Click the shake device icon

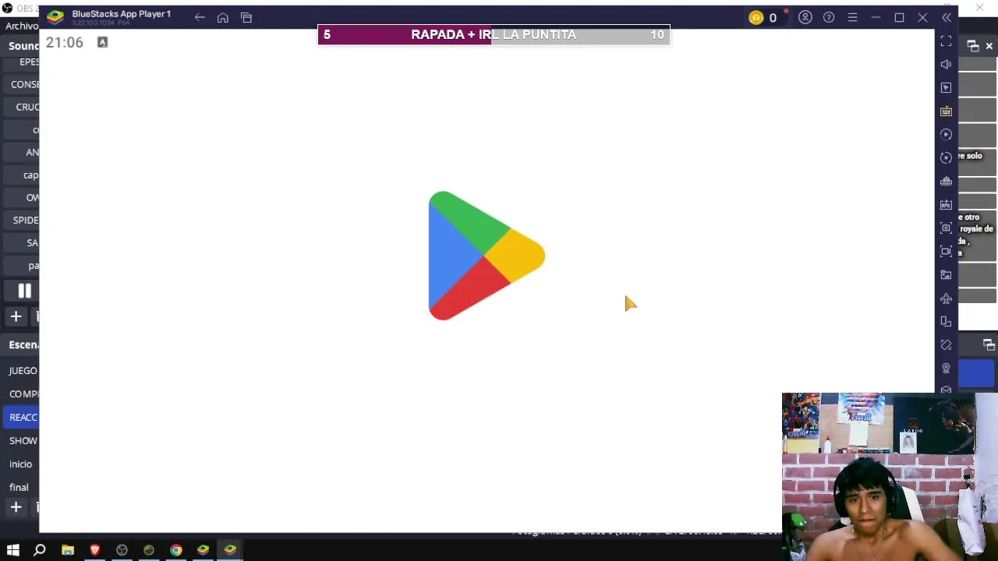coord(947,344)
